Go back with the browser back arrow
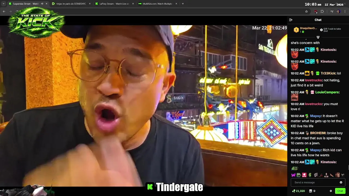The image size is (349, 196). click(x=4, y=11)
